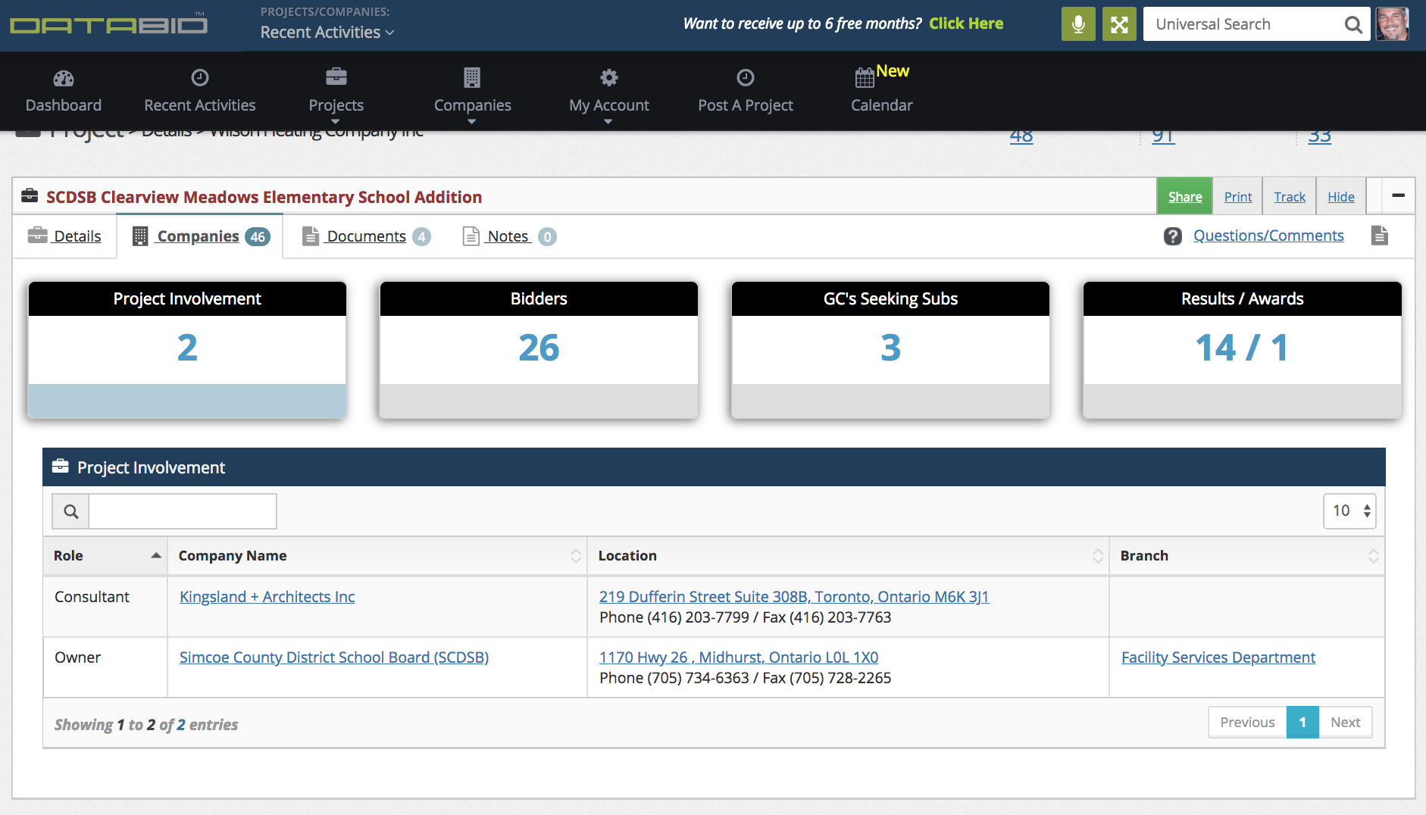Open the Recent Activities dropdown in header
The height and width of the screenshot is (815, 1426).
click(327, 32)
